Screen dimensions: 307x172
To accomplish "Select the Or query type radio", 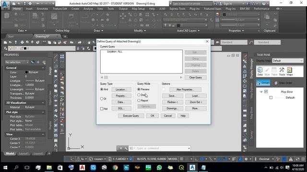I will click(x=102, y=99).
